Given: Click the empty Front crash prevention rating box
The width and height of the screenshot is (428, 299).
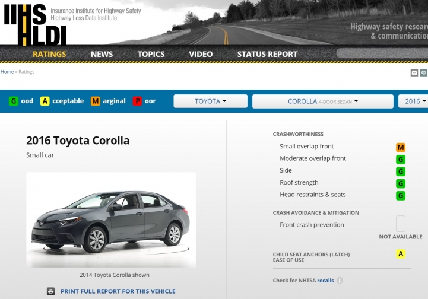Looking at the screenshot, I should [401, 224].
